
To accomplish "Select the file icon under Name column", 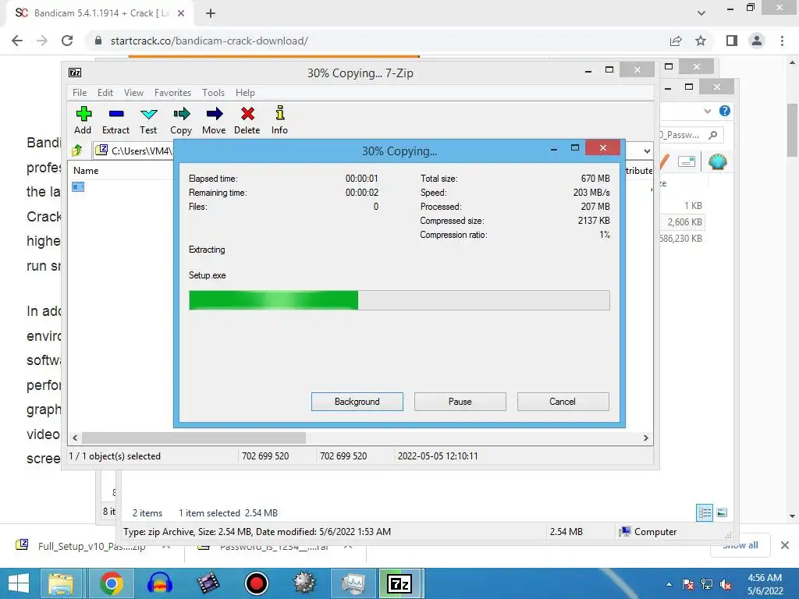I will pyautogui.click(x=78, y=186).
